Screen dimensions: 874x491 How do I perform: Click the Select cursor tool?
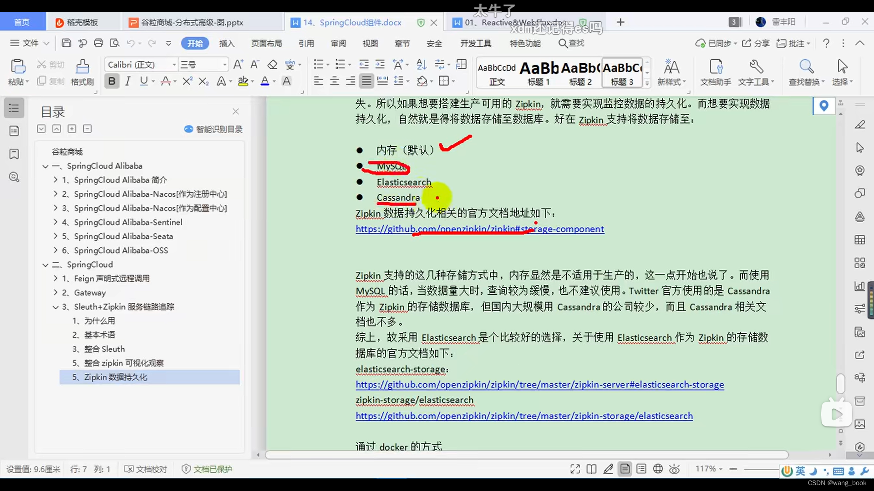click(x=842, y=72)
